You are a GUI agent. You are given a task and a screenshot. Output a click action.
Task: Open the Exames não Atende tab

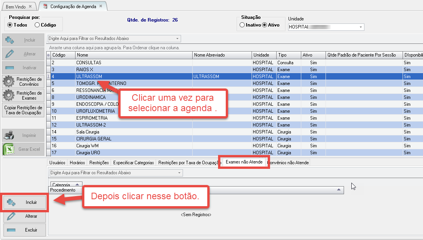coord(244,162)
